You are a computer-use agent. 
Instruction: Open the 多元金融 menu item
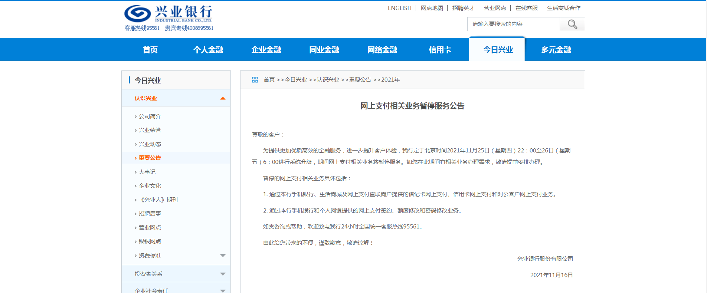click(x=556, y=50)
